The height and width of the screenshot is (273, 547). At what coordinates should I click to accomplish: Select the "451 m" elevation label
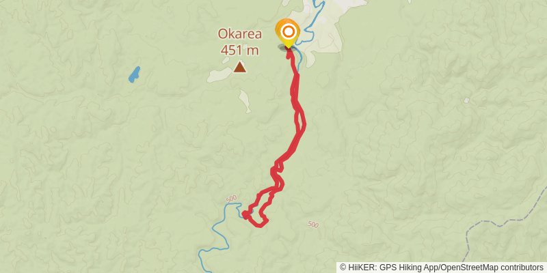(x=240, y=50)
